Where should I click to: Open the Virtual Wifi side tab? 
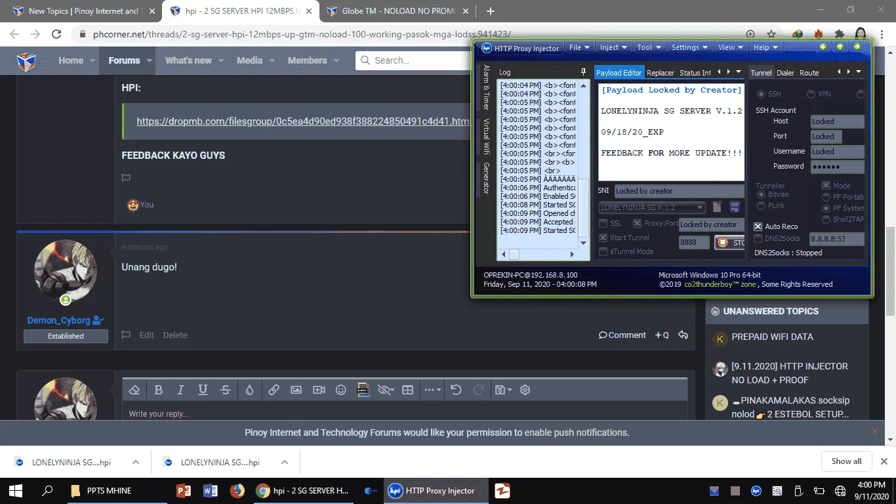(486, 136)
